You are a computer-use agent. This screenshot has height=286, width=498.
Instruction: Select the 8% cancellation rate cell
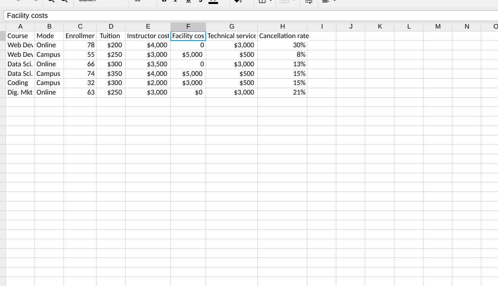coord(282,54)
